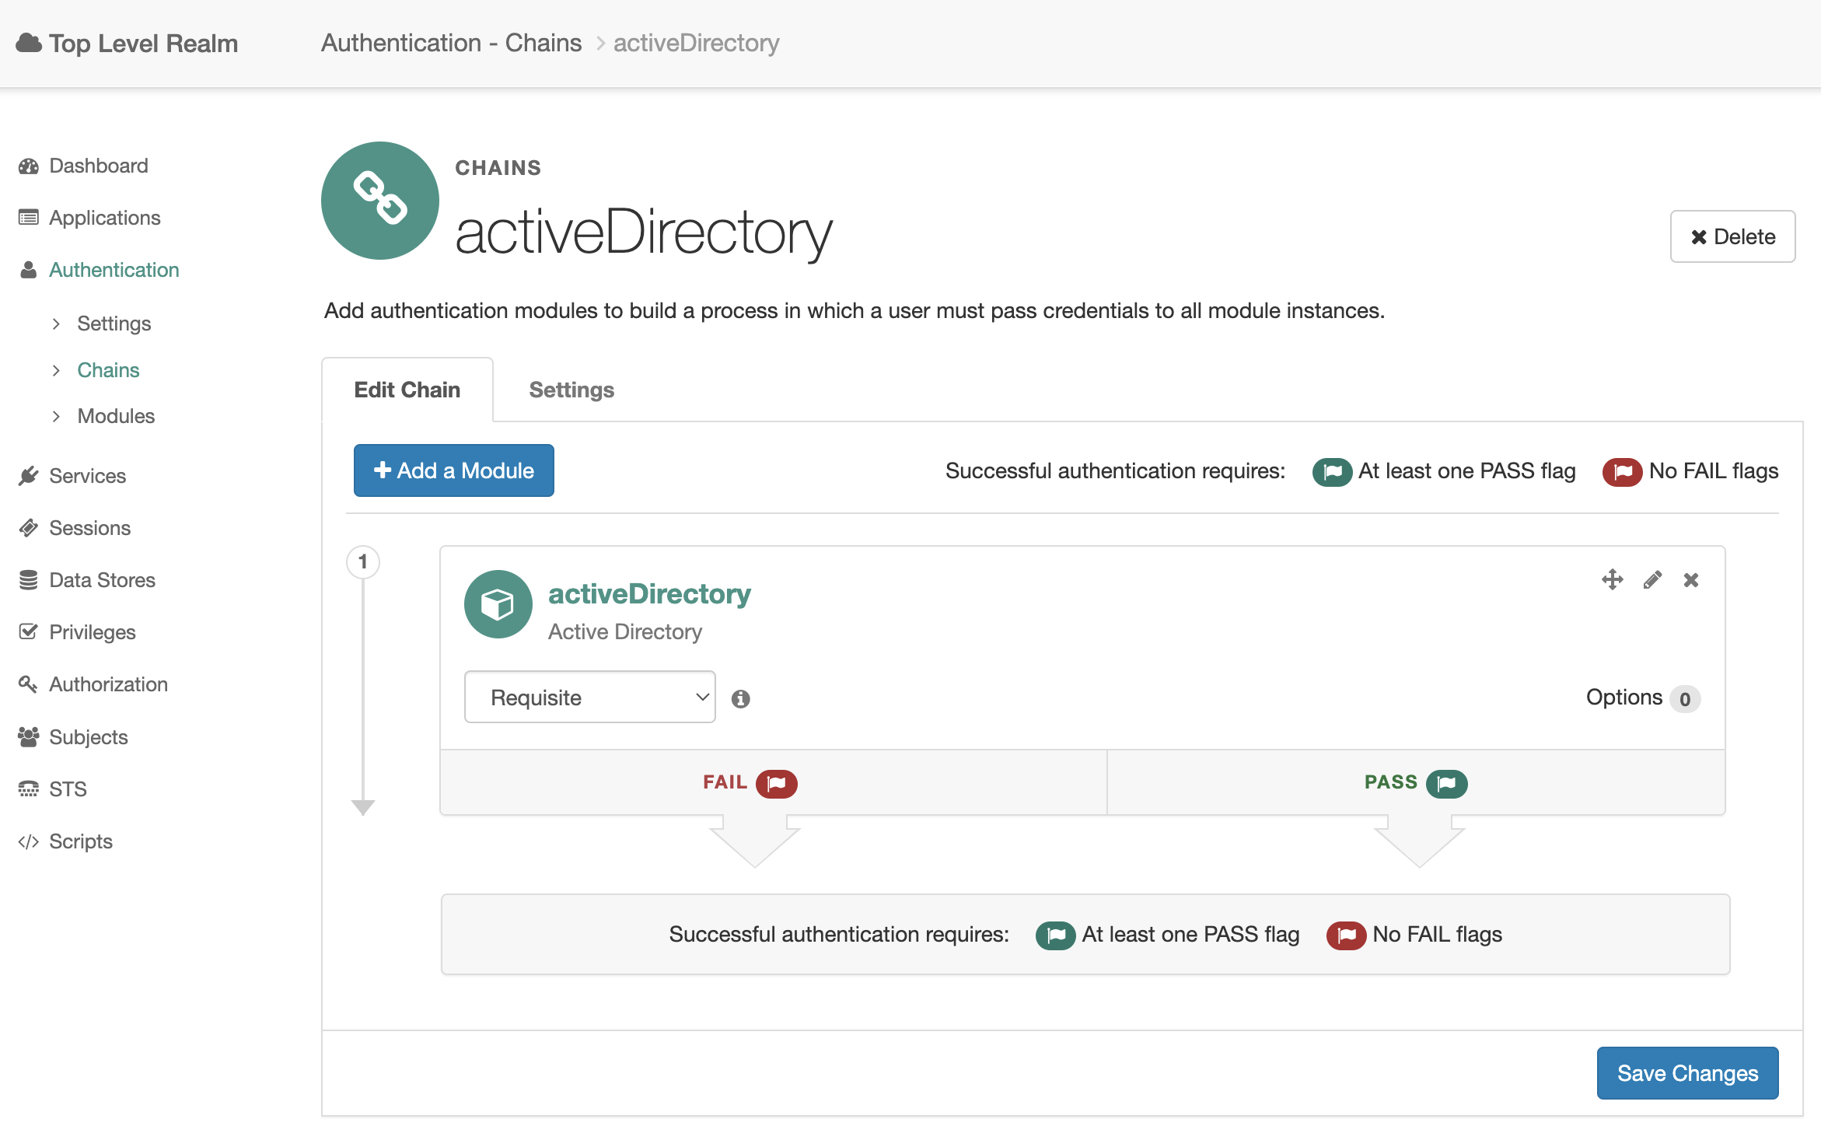Go to Scripts in the sidebar
The height and width of the screenshot is (1126, 1821).
pyautogui.click(x=80, y=841)
